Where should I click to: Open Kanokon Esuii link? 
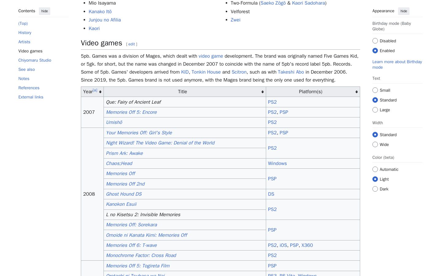coord(121,204)
